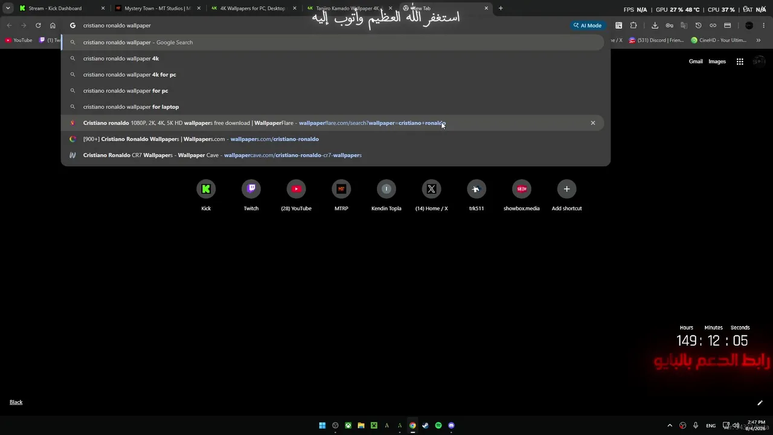
Task: Switch to Mystery Town - MT Studios tab
Action: tap(157, 8)
